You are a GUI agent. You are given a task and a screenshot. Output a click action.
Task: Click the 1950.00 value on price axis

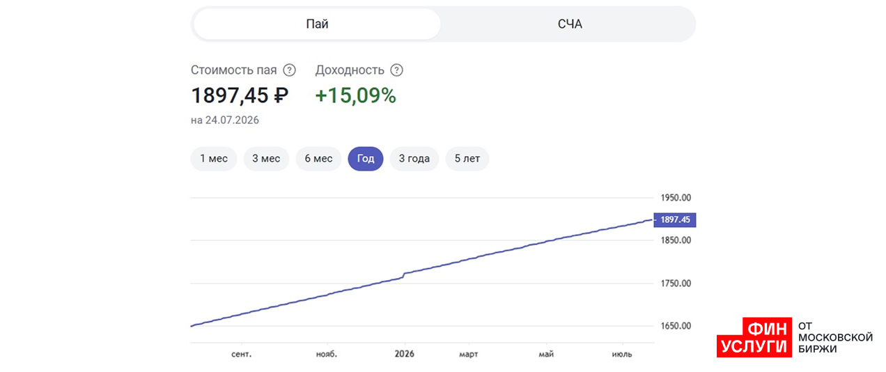pos(676,197)
